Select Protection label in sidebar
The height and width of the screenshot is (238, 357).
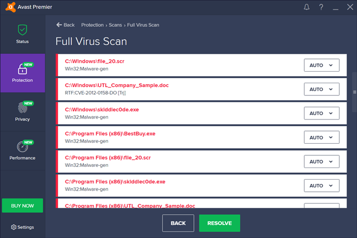click(x=22, y=80)
